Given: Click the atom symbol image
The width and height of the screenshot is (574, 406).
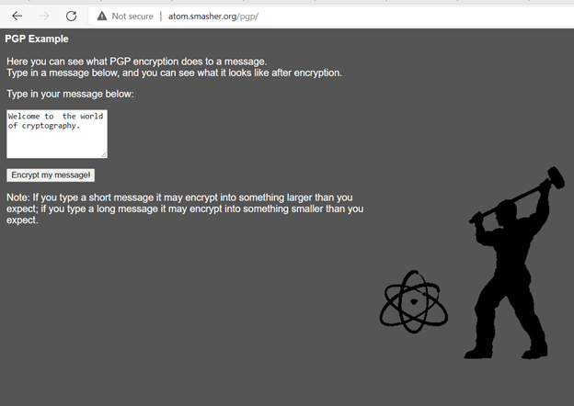Looking at the screenshot, I should point(414,302).
